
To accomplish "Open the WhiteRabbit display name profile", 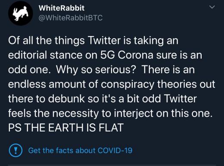I will (x=62, y=8).
